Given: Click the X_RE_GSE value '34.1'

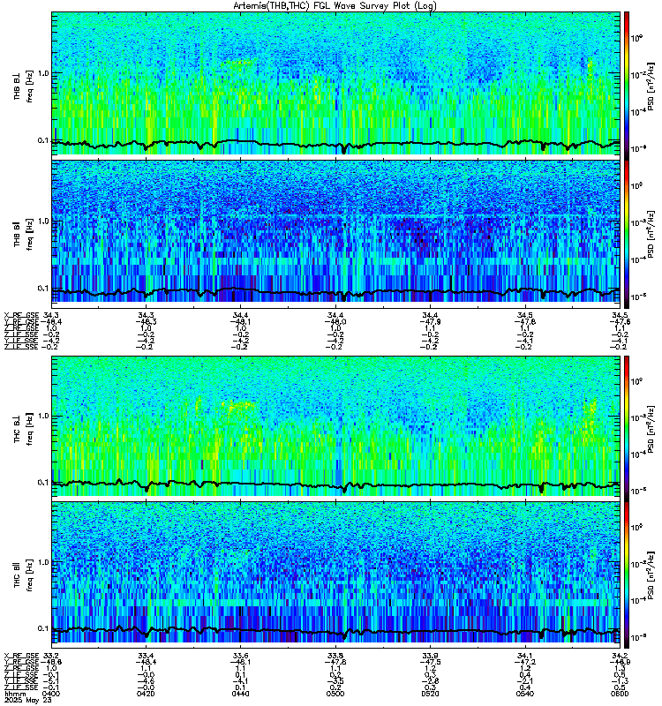Looking at the screenshot, I should pos(524,656).
